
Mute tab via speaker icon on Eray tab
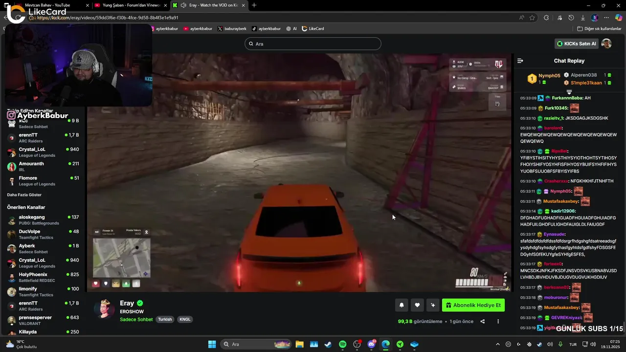pos(183,5)
